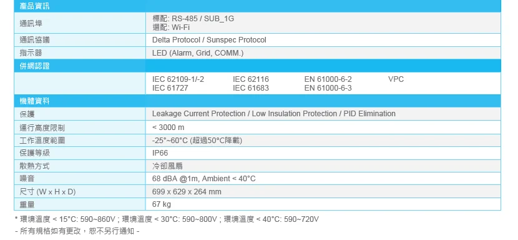The image size is (518, 240).
Task: Click the EN 61000-6-2 standard text
Action: tap(328, 79)
